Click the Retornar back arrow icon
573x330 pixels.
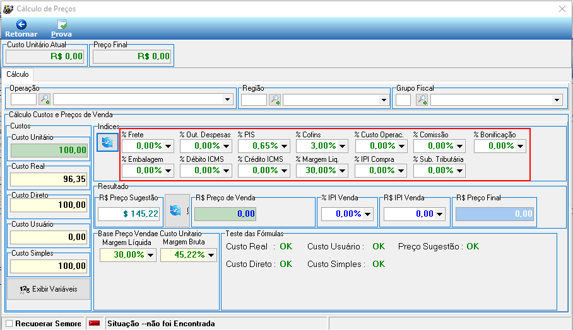click(x=21, y=25)
